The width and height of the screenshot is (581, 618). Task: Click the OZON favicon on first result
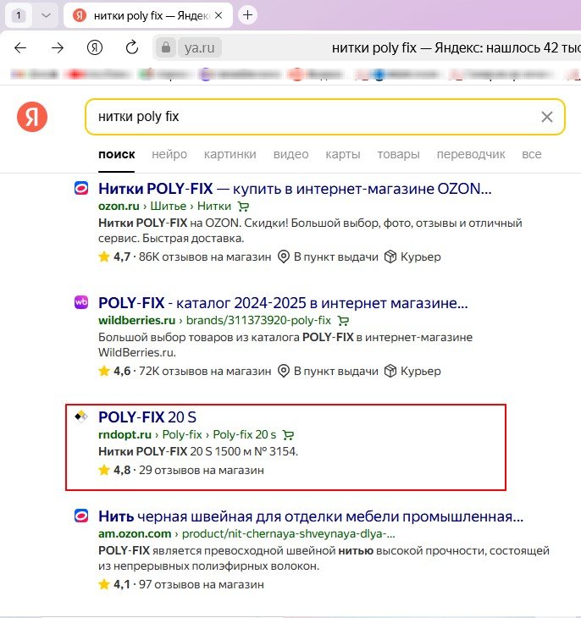(82, 189)
